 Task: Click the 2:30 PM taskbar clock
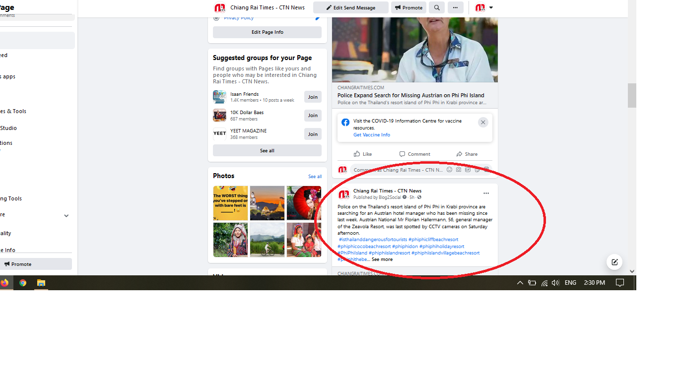coord(594,283)
